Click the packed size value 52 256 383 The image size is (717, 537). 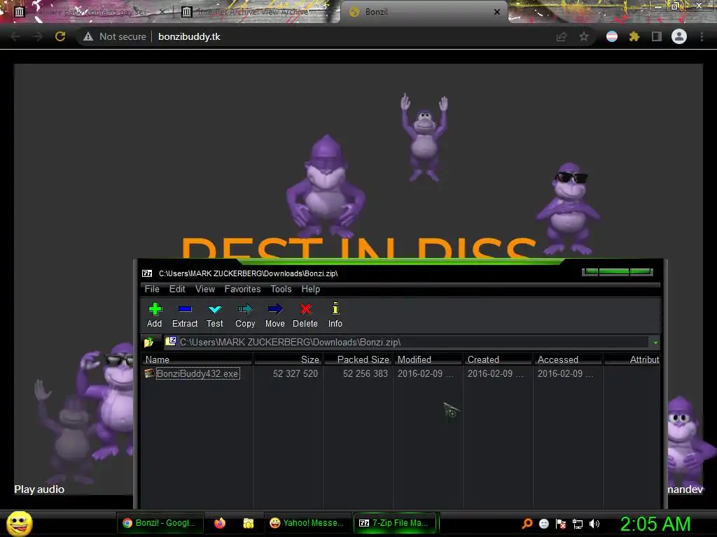(x=366, y=373)
